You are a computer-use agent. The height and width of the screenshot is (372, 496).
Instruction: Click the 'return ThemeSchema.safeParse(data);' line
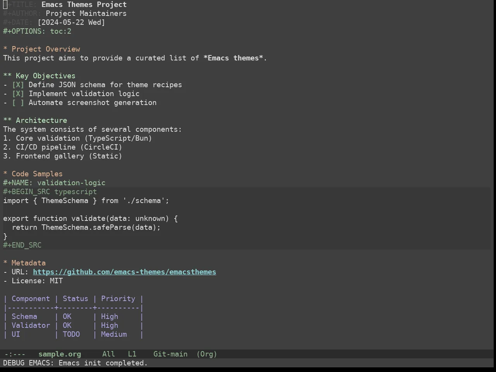click(x=86, y=227)
